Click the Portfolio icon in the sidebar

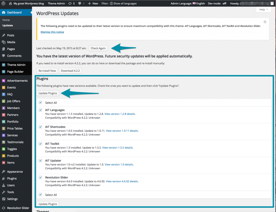click(4, 121)
